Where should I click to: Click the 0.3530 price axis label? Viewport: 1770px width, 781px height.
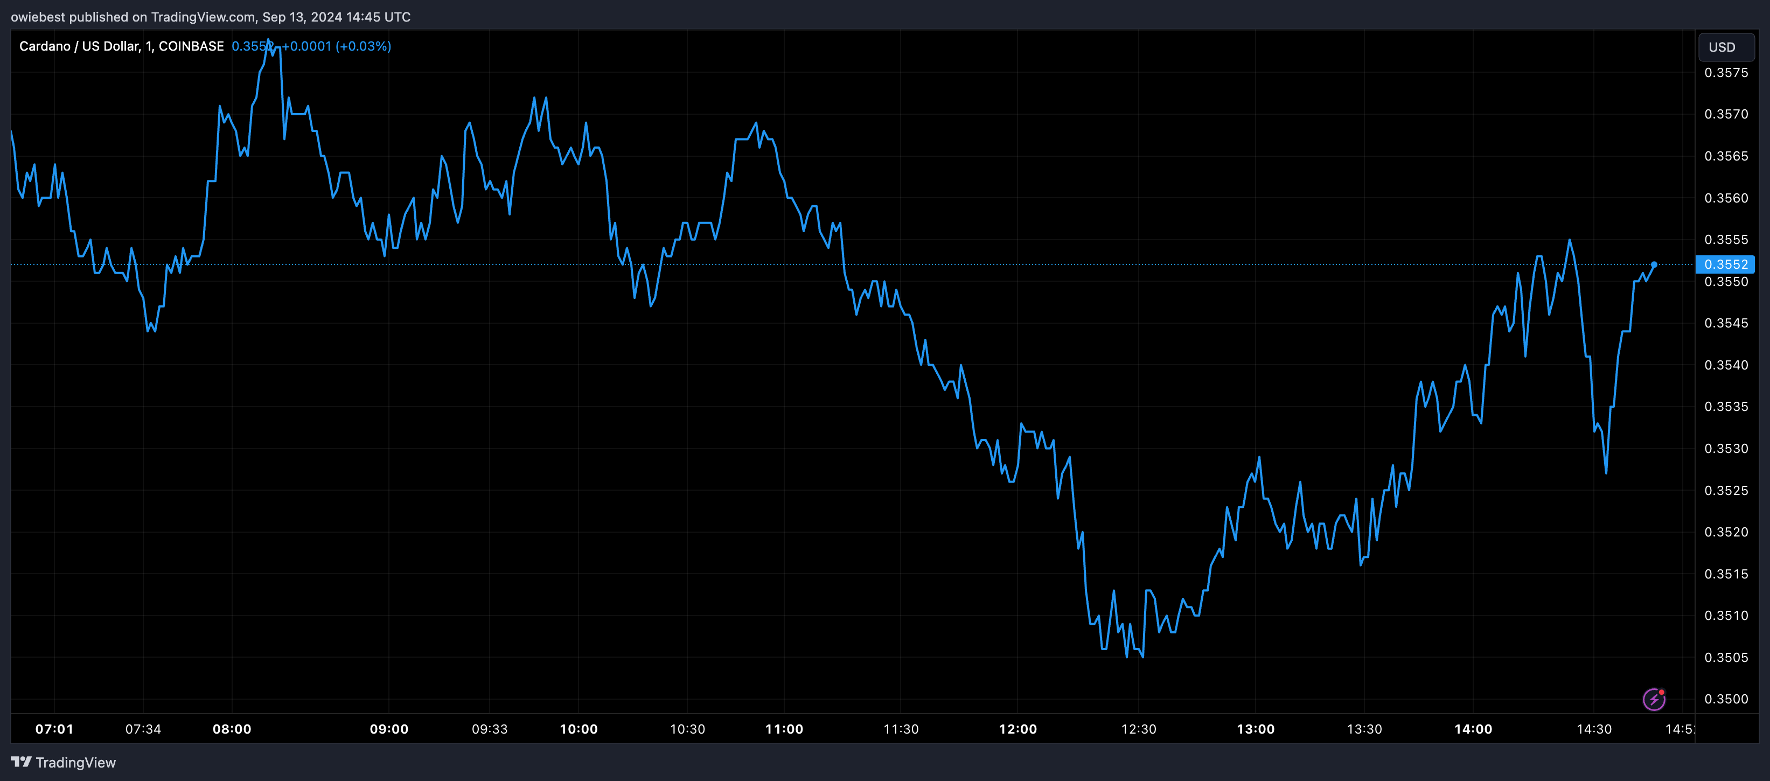[x=1726, y=449]
